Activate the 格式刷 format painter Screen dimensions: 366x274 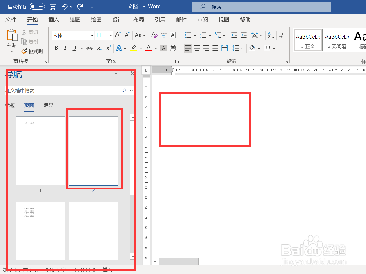[32, 51]
